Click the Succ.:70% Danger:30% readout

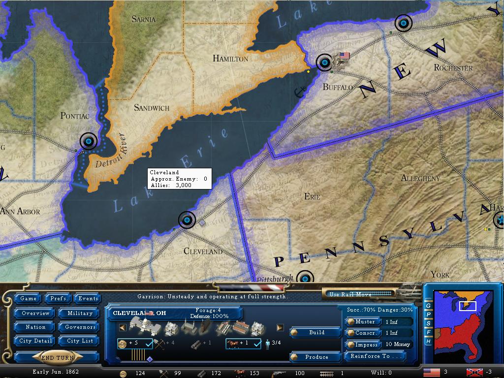pyautogui.click(x=379, y=310)
